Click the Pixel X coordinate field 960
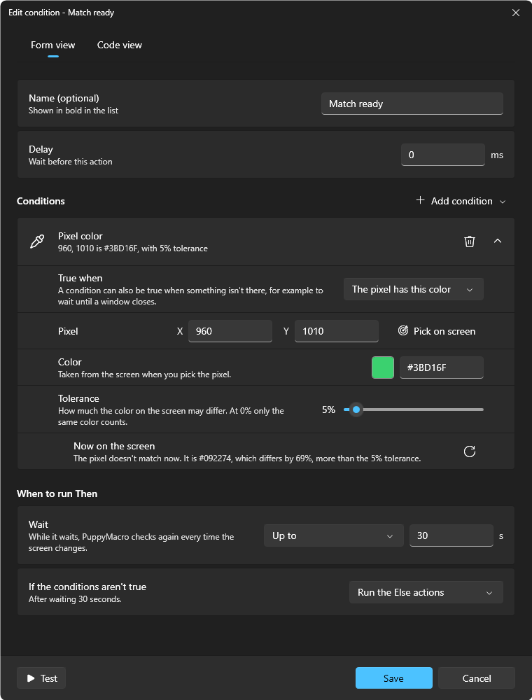Viewport: 532px width, 700px height. pos(230,331)
